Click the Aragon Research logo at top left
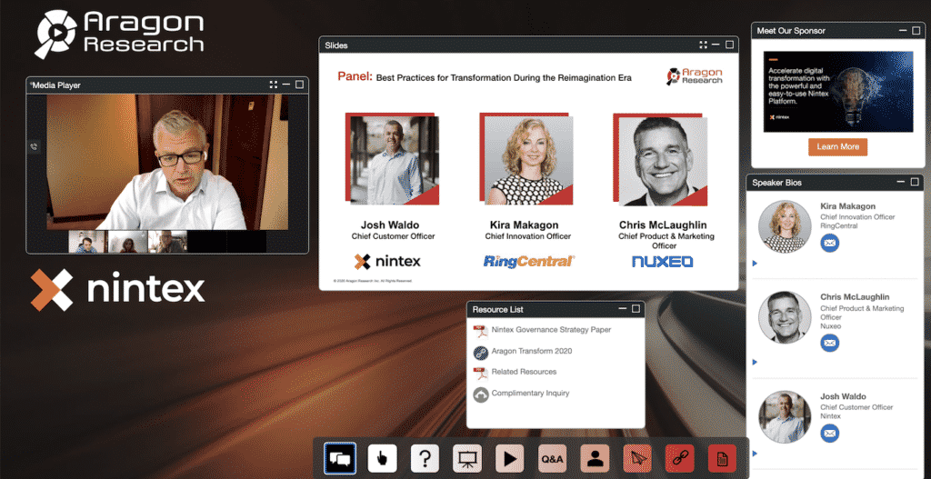 (119, 34)
